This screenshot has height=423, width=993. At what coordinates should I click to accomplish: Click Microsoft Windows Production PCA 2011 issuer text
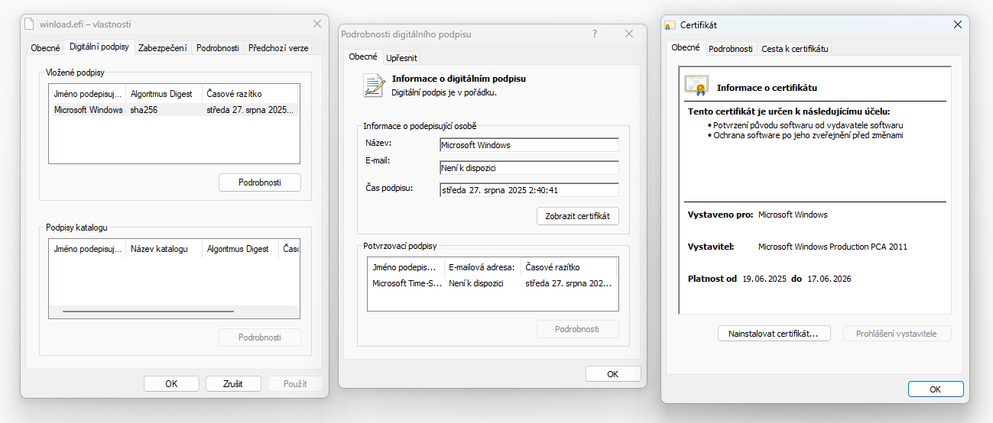(832, 247)
